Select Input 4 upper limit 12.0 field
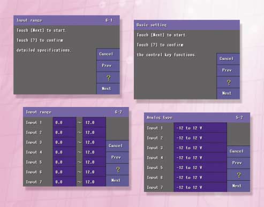This screenshot has height=207, width=264. click(94, 152)
